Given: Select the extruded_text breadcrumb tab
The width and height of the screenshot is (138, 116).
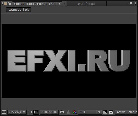Looking at the screenshot, I should [19, 10].
